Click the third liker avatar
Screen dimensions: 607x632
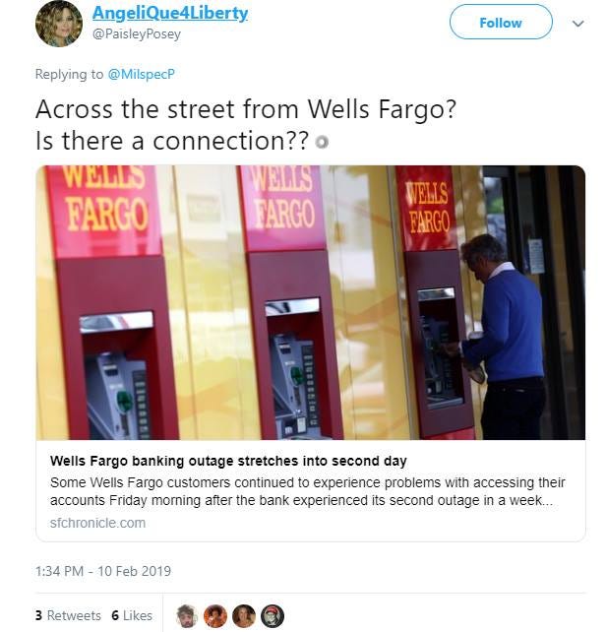click(x=244, y=616)
